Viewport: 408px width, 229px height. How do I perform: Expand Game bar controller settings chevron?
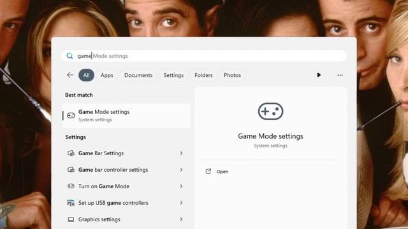coord(181,170)
